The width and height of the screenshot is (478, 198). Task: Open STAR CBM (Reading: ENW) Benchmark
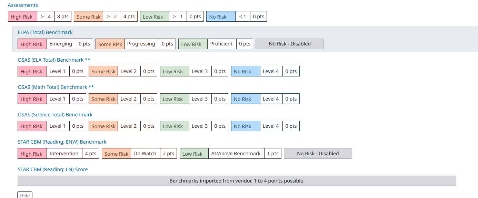point(62,142)
